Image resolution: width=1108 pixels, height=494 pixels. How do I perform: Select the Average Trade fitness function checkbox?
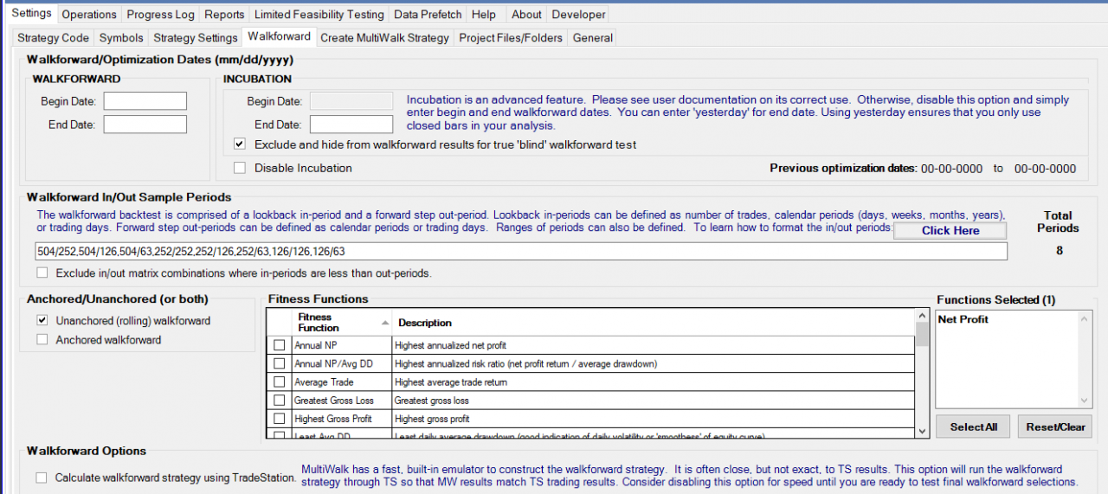279,382
